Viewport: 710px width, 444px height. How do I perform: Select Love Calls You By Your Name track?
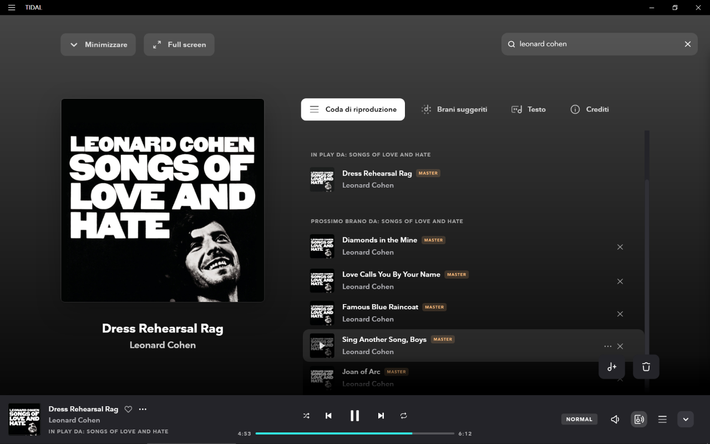click(391, 274)
